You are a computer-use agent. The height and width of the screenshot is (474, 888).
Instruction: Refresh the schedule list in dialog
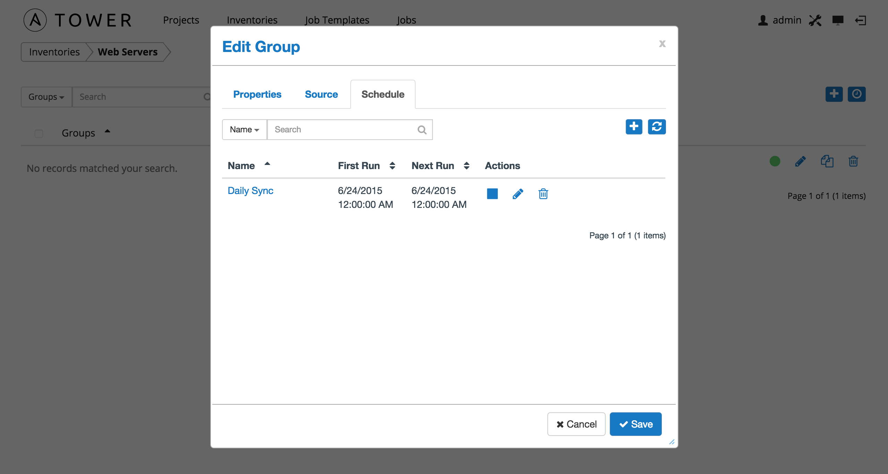[x=657, y=127]
